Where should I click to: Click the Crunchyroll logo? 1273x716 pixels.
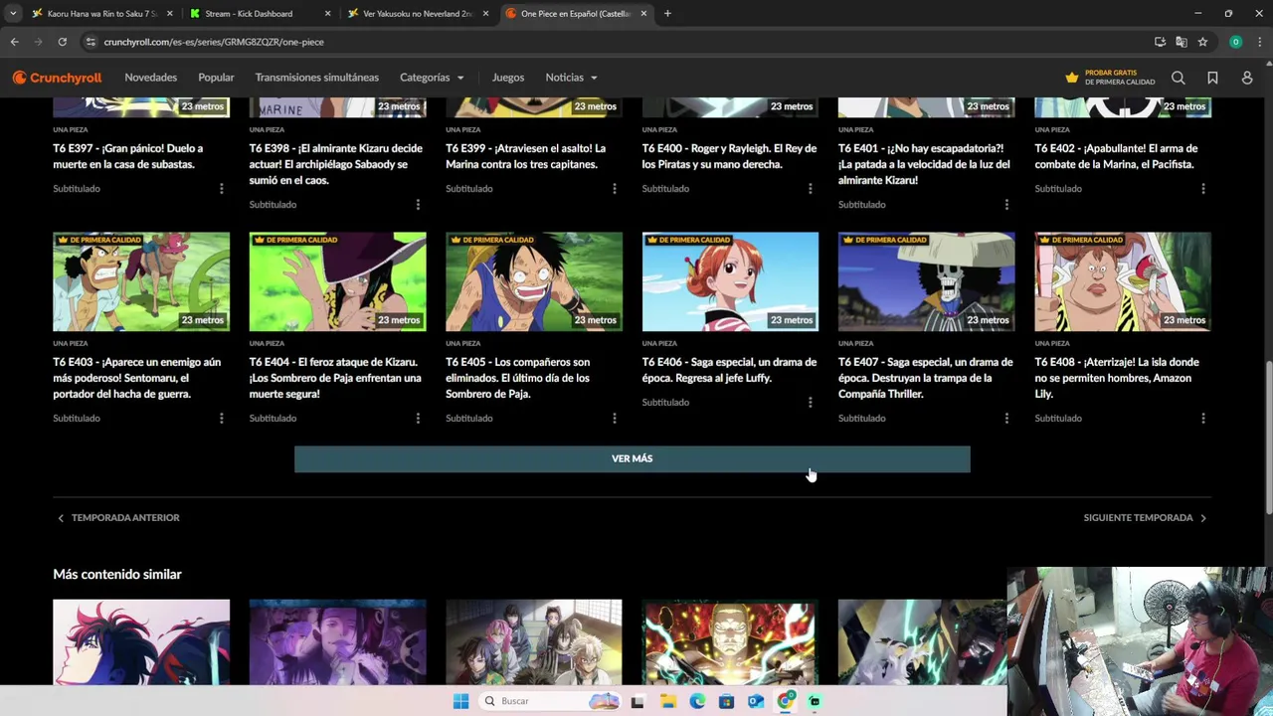coord(57,78)
